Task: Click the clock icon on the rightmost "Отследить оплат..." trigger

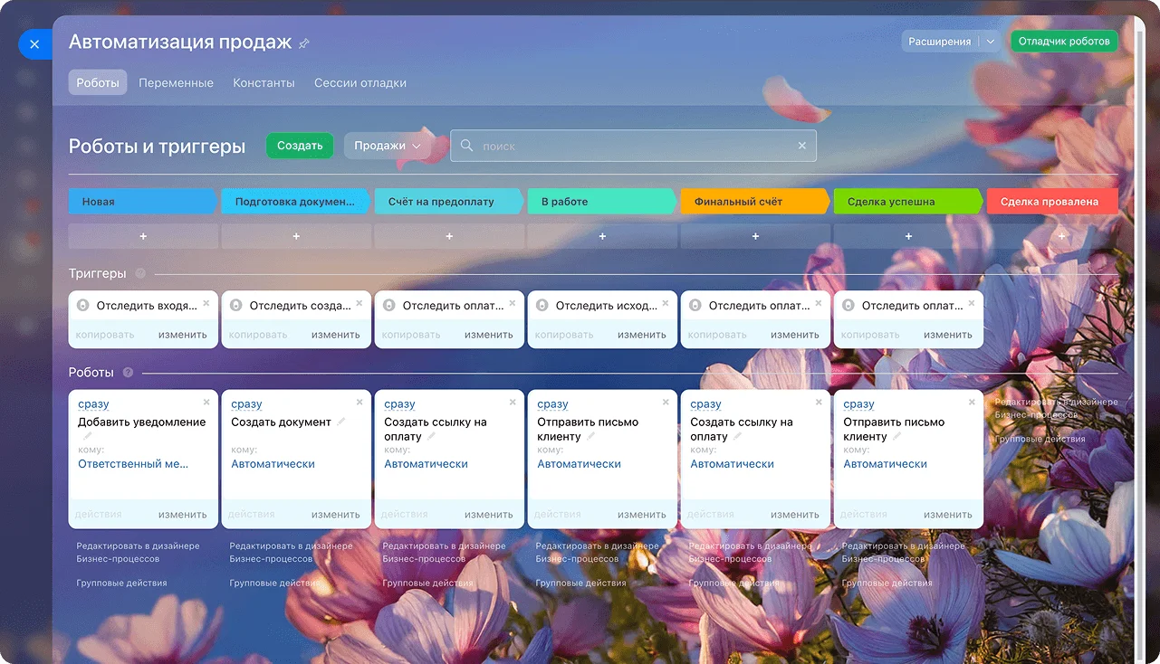Action: (848, 305)
